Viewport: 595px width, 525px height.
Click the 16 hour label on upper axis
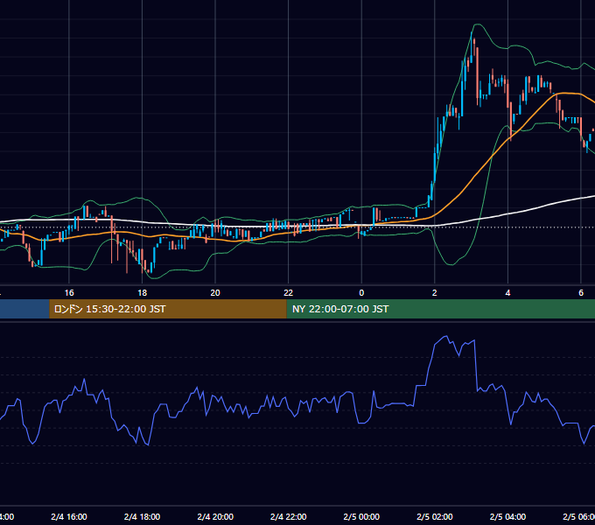tap(69, 293)
